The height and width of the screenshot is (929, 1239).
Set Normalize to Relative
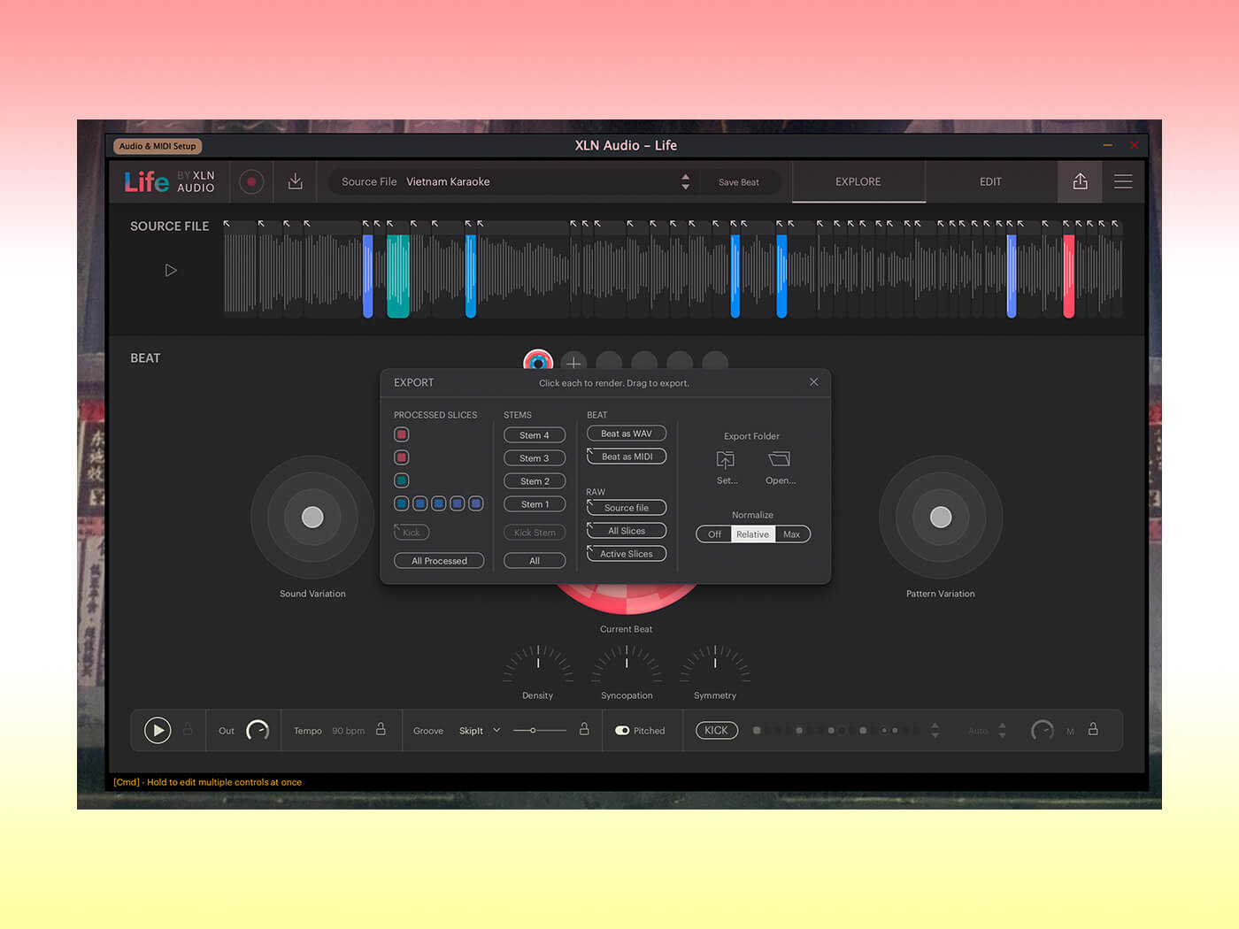pos(753,534)
